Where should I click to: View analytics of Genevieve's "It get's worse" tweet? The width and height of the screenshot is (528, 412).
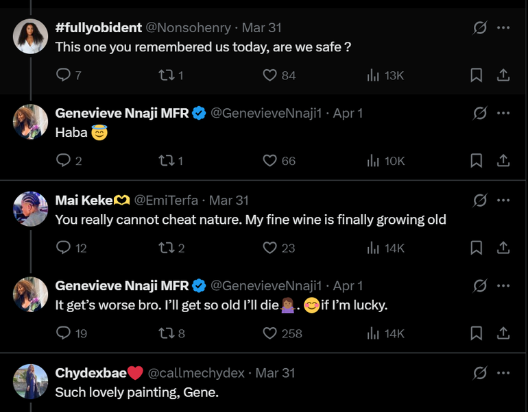click(x=374, y=333)
